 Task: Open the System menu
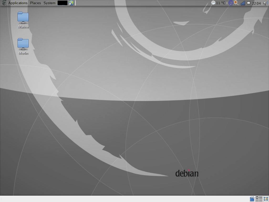point(49,3)
